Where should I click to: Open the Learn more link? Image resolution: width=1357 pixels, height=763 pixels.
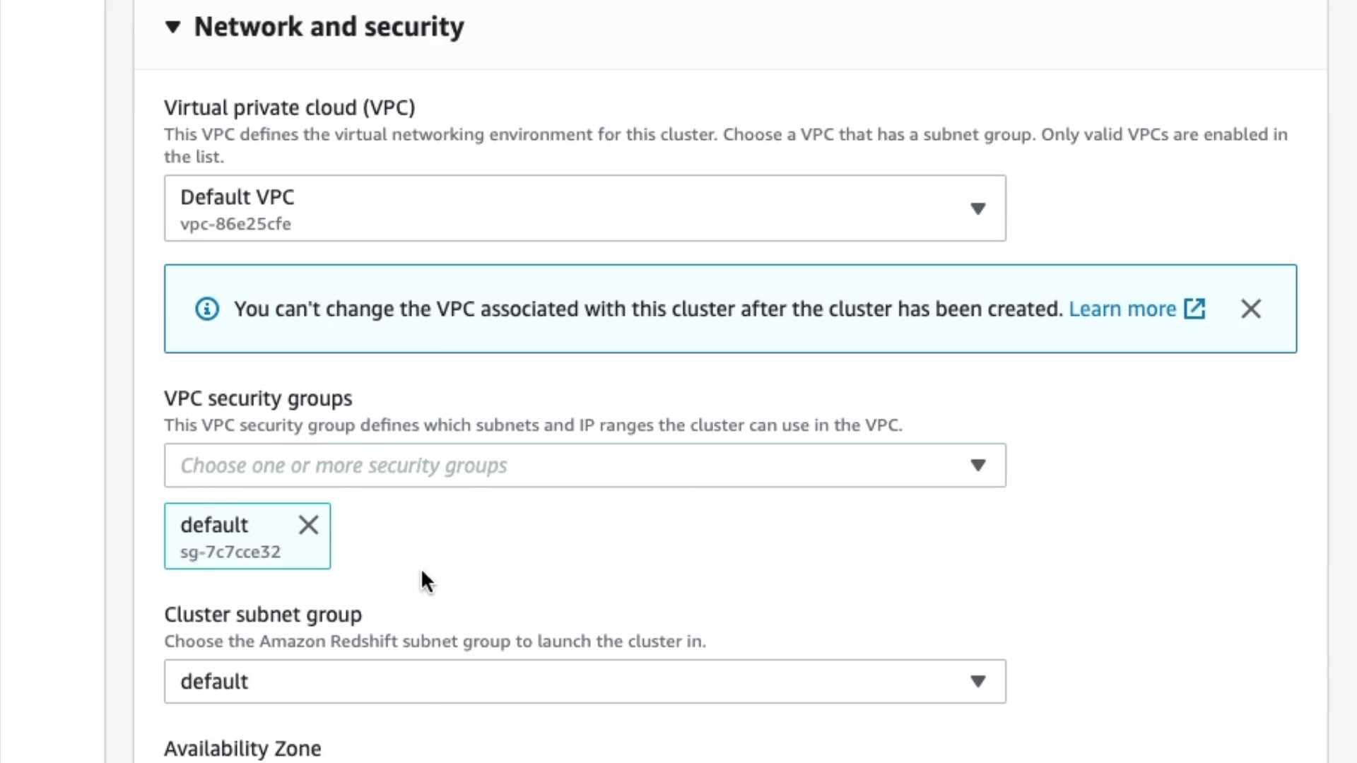coord(1122,309)
